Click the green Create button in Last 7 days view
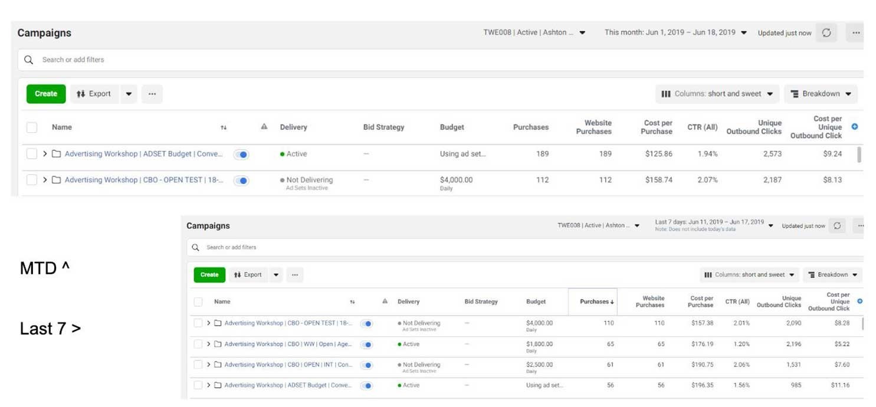The height and width of the screenshot is (407, 876). tap(209, 274)
